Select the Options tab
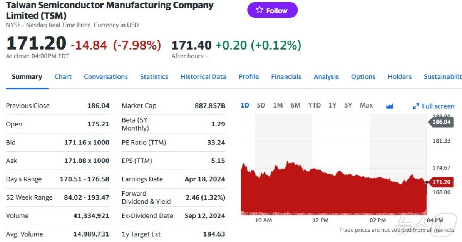Image resolution: width=462 pixels, height=242 pixels. tap(363, 77)
